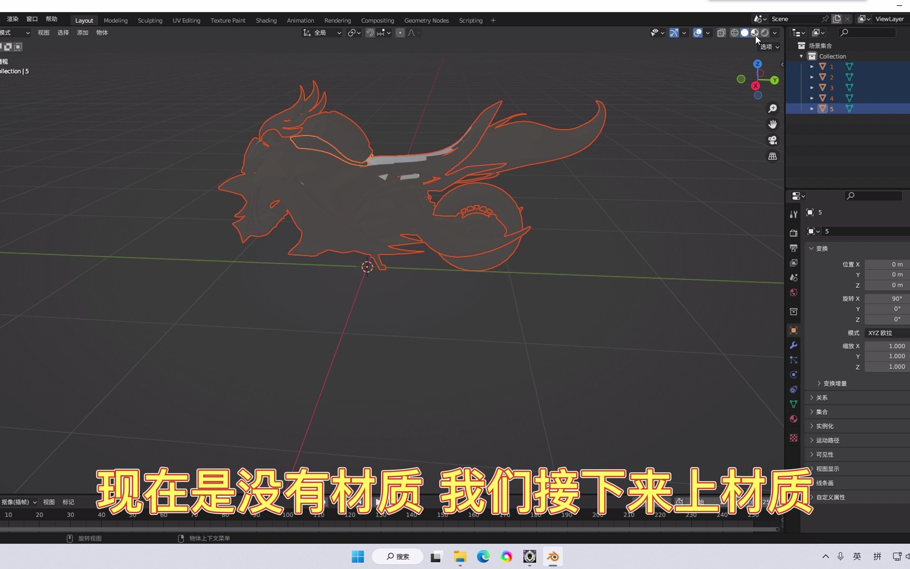Viewport: 910px width, 569px height.
Task: Open the Particles properties tab icon
Action: tap(793, 360)
